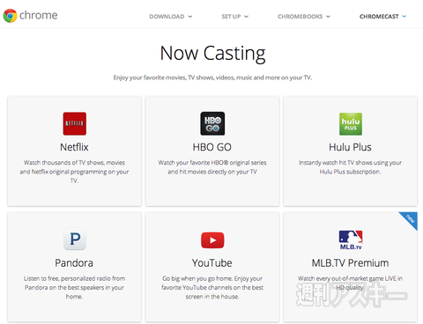Viewport: 423px width, 324px height.
Task: Click the YouTube title
Action: [212, 263]
